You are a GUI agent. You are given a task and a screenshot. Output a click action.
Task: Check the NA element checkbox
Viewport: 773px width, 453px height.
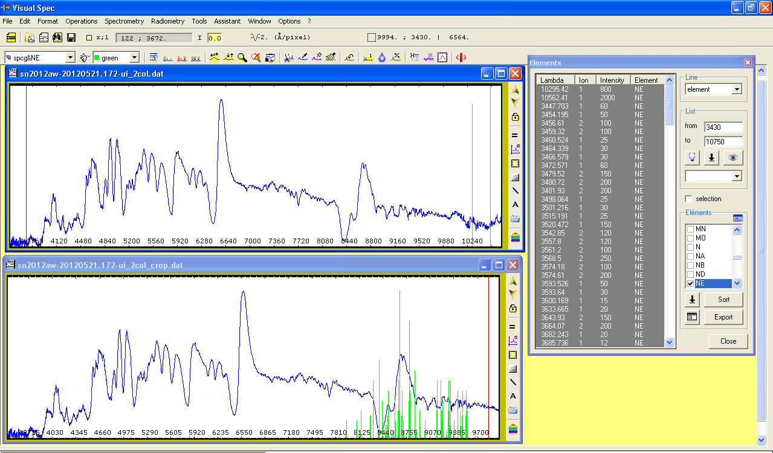(x=690, y=256)
